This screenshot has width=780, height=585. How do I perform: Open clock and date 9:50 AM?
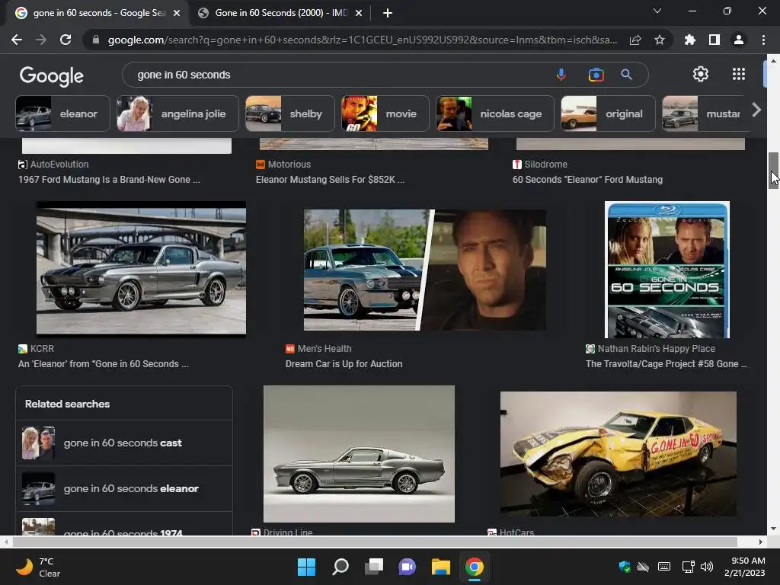744,567
